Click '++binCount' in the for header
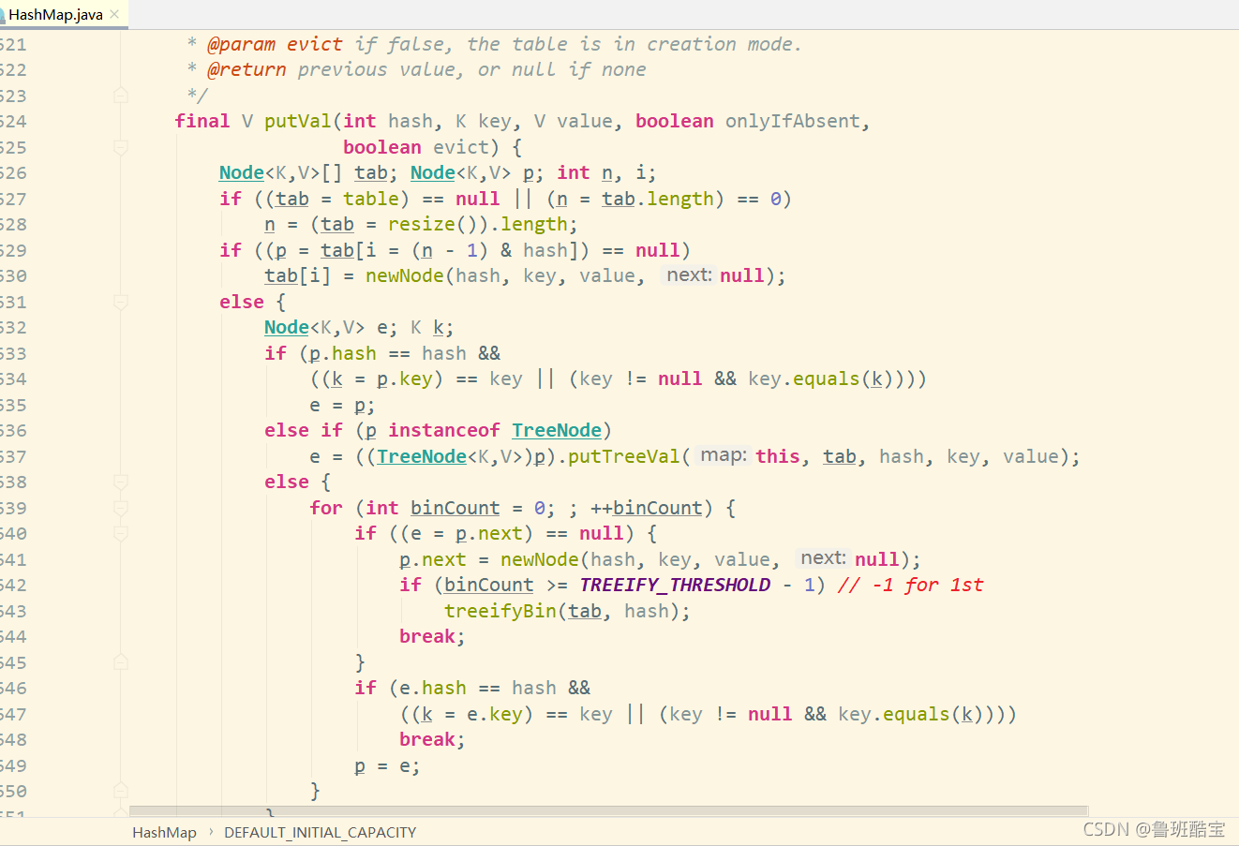This screenshot has width=1239, height=846. pos(647,508)
